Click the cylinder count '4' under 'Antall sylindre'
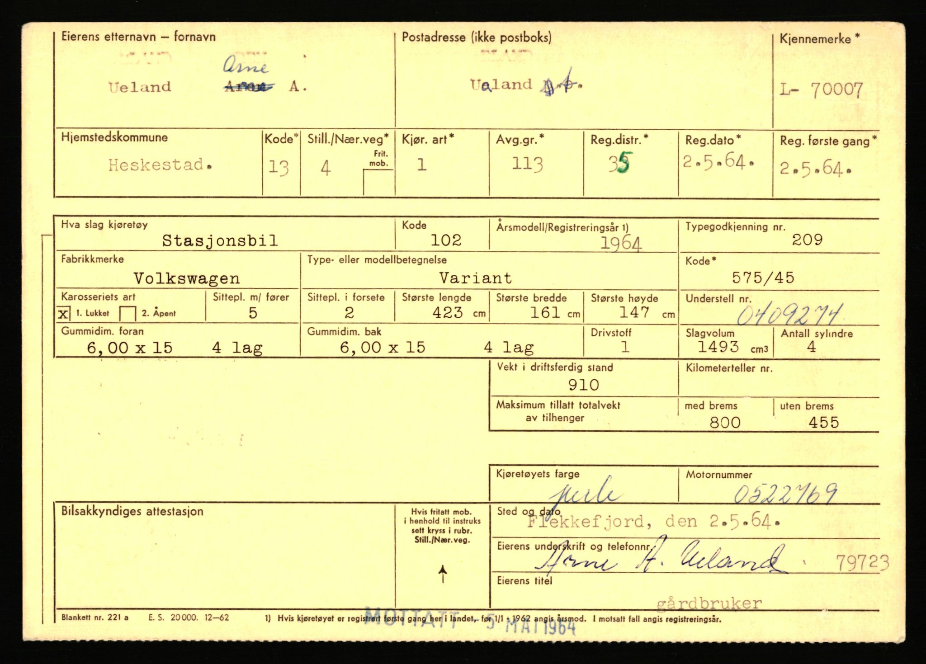 pos(812,347)
